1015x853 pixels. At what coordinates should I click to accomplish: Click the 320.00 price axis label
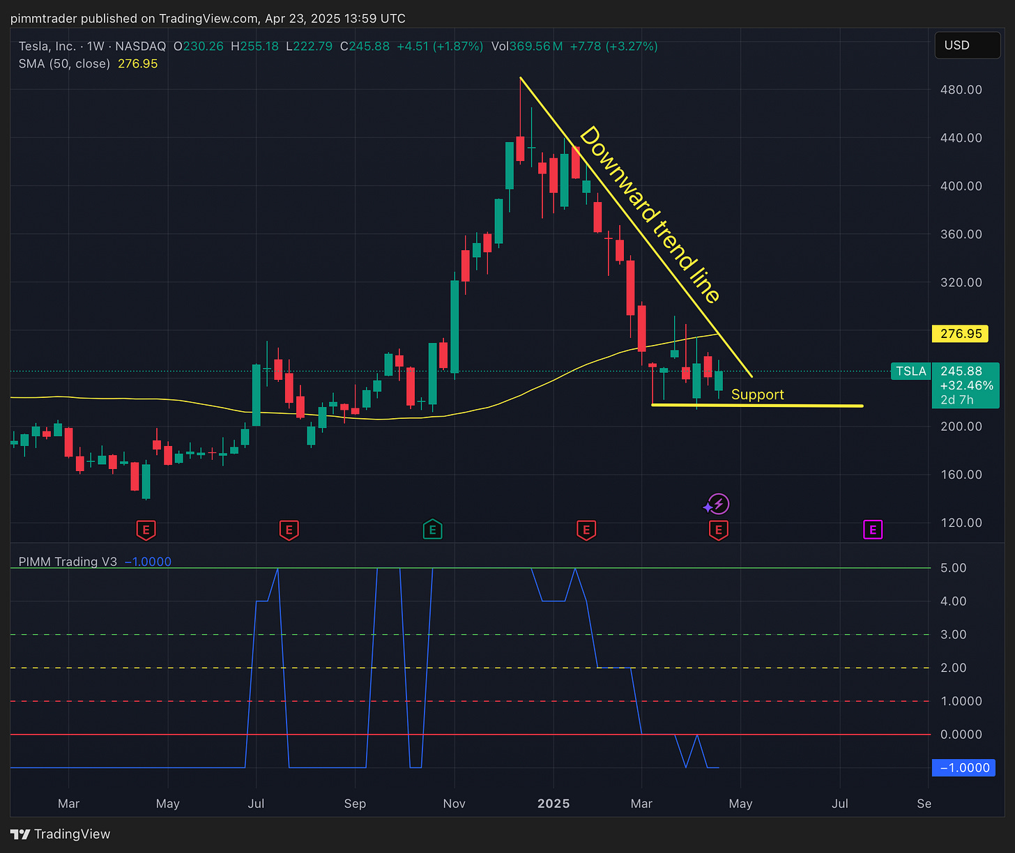click(961, 282)
